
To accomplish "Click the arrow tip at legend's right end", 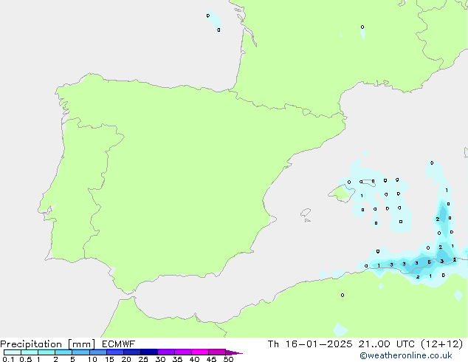I will [x=241, y=353].
